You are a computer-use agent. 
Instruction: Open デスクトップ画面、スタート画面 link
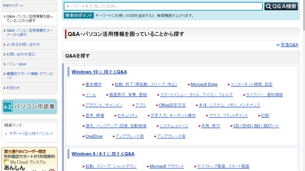[223, 166]
